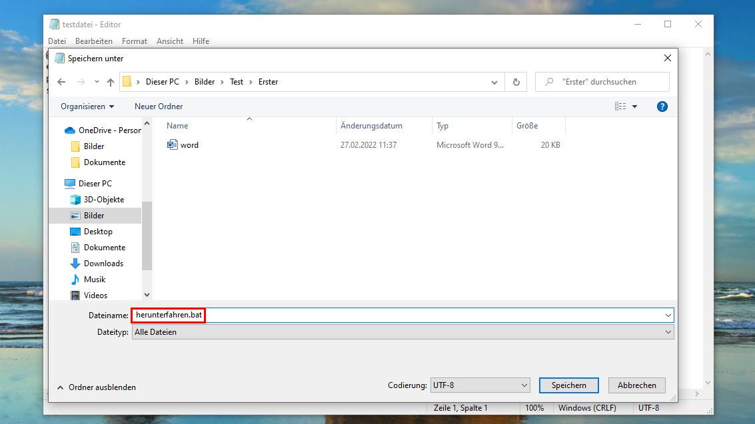Change the view layout icon
Screen dimensions: 755x424
(x=620, y=106)
